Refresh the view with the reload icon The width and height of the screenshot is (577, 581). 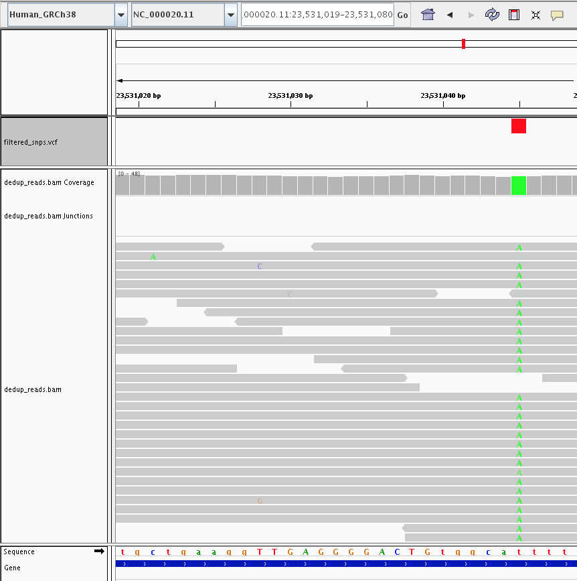(x=493, y=15)
